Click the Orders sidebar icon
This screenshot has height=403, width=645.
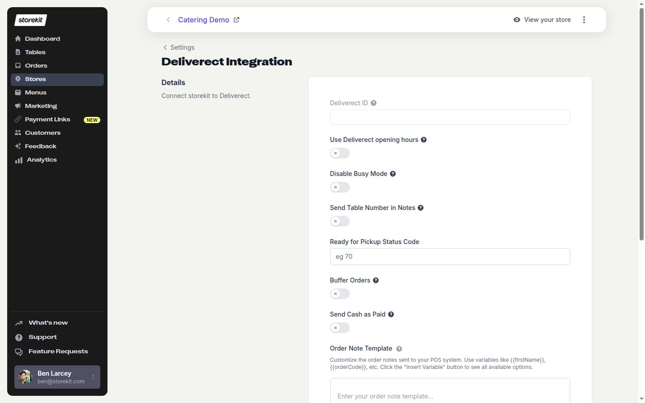tap(18, 66)
